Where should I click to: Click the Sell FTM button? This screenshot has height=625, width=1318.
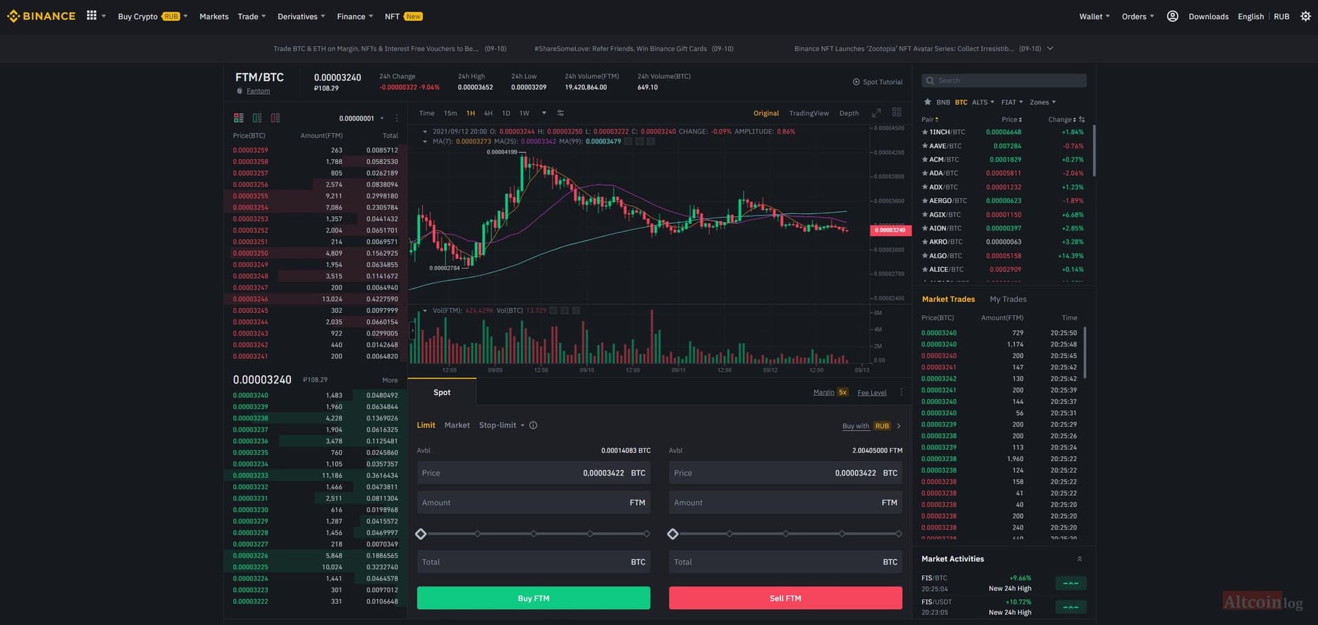click(785, 598)
